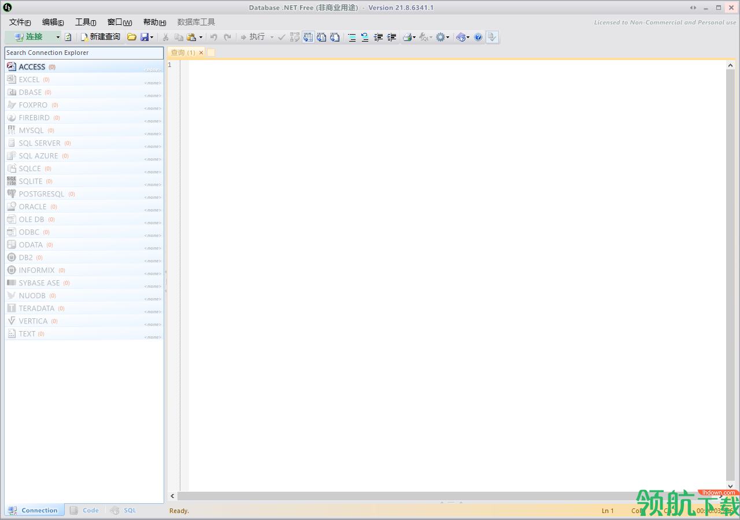Click the checkmark parse query icon

(x=282, y=37)
